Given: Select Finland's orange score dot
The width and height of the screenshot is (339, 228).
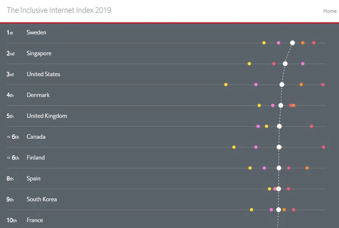Looking at the screenshot, I should click(x=307, y=168).
